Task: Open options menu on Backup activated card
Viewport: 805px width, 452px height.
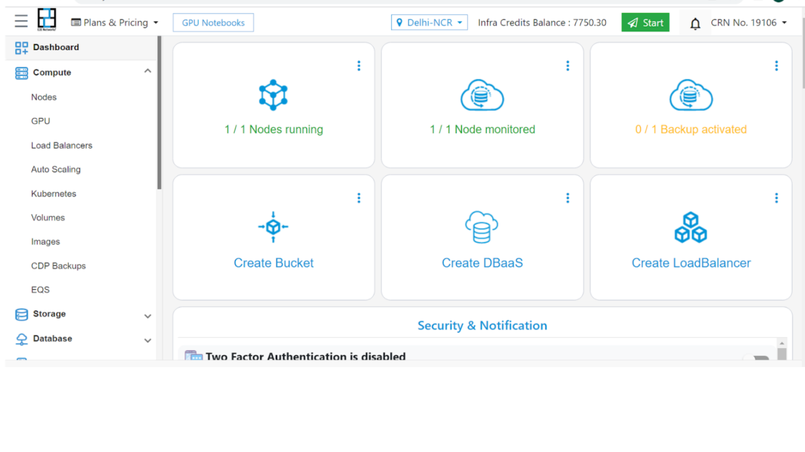Action: pos(776,66)
